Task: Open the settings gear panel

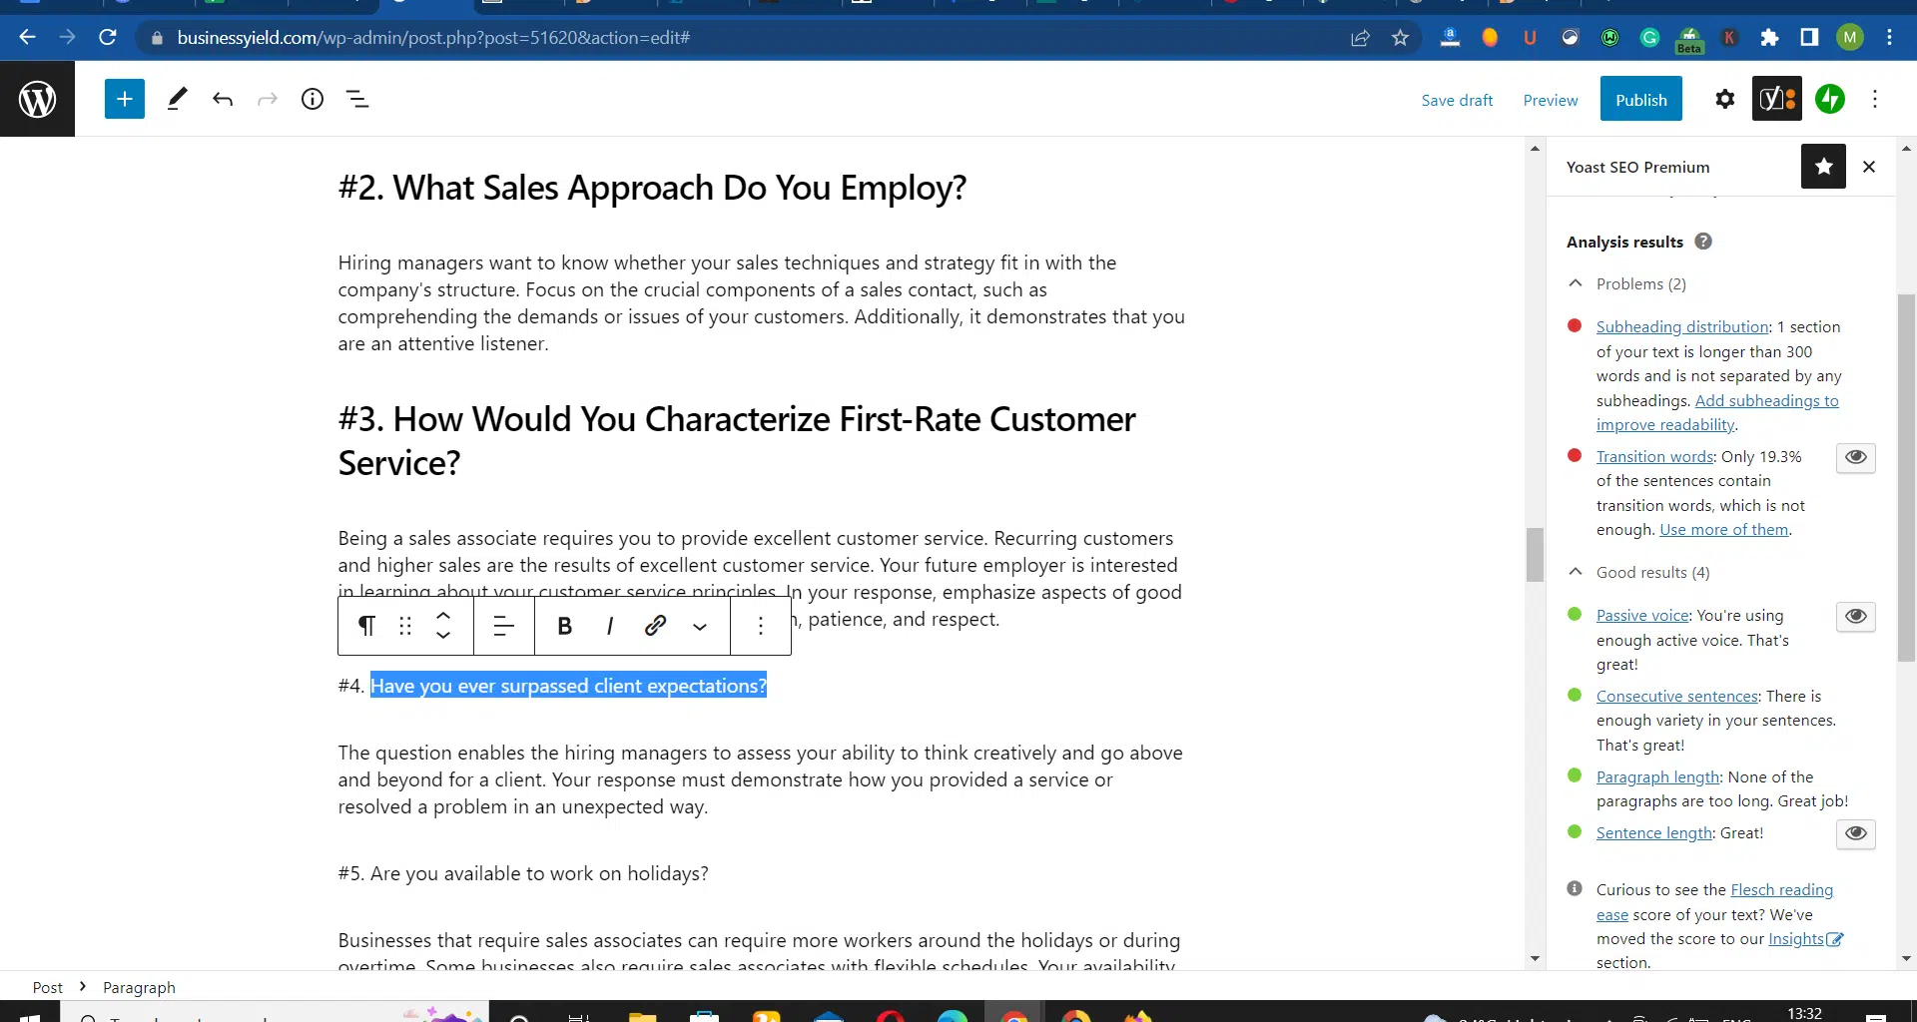Action: pyautogui.click(x=1724, y=99)
